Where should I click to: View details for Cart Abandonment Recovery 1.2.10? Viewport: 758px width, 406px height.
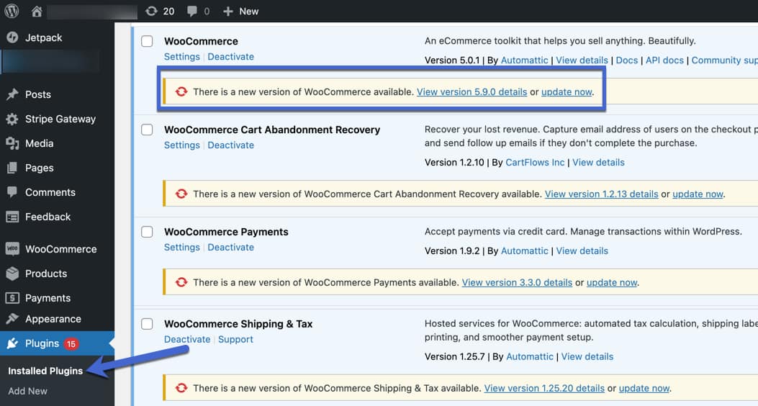point(598,163)
